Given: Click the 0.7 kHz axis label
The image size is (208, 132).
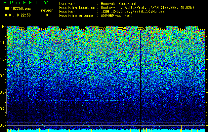Looking at the screenshot, I should (x=3, y=109).
